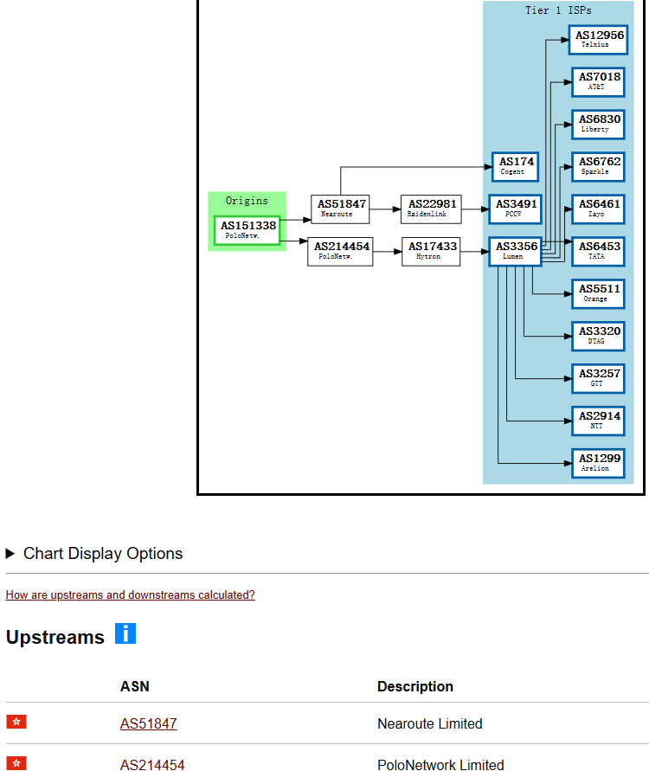The height and width of the screenshot is (771, 649).
Task: Click the ASN column header
Action: pyautogui.click(x=135, y=686)
